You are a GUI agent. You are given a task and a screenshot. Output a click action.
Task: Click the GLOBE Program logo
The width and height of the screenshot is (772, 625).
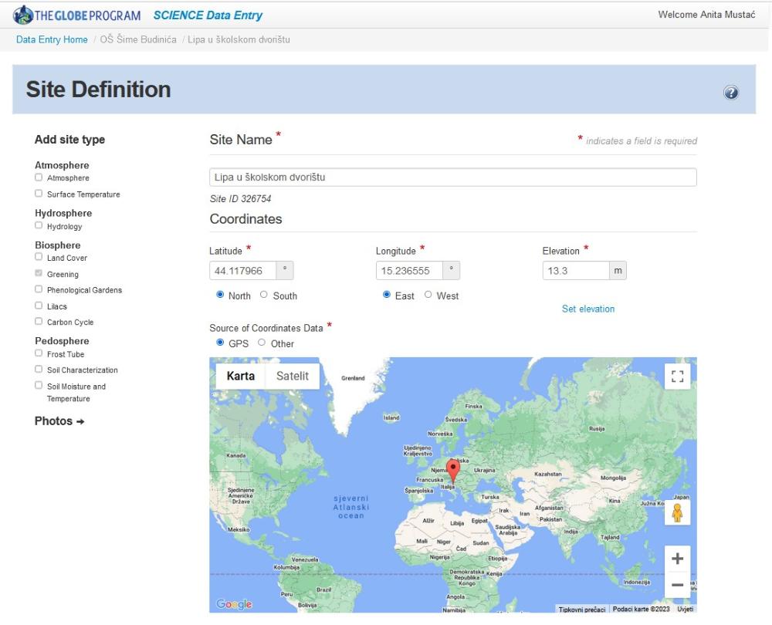pyautogui.click(x=77, y=15)
